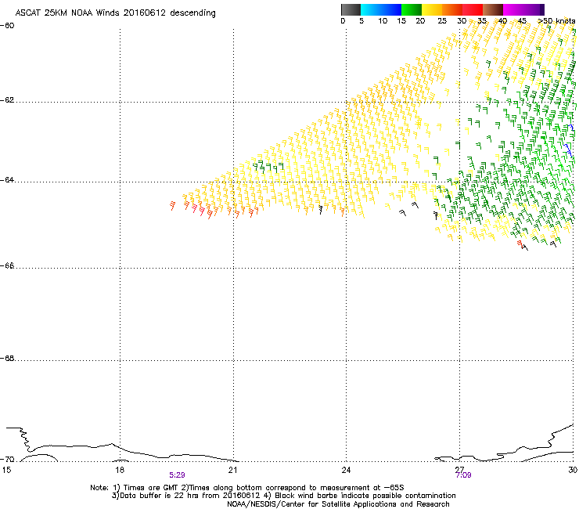Click the plot title 'ASCAT 25KM NOAA Winds 20160612 descending'

pos(115,13)
